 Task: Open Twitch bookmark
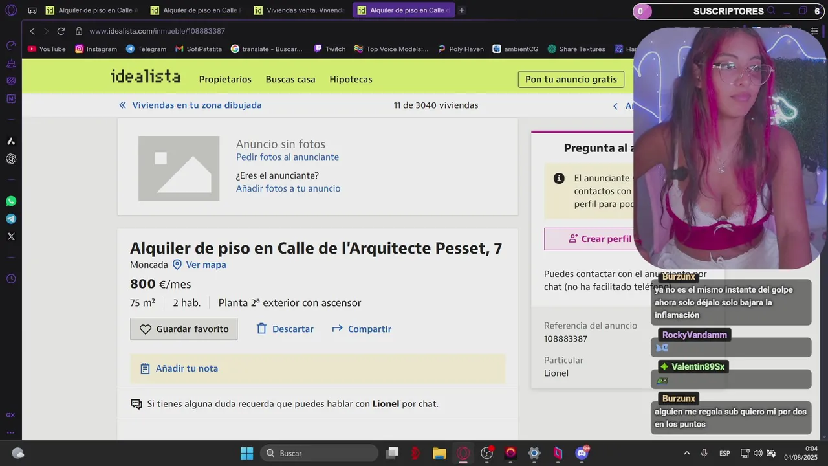click(329, 49)
